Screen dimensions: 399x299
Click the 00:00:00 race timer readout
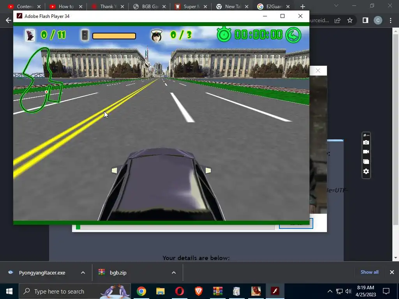[x=258, y=35]
